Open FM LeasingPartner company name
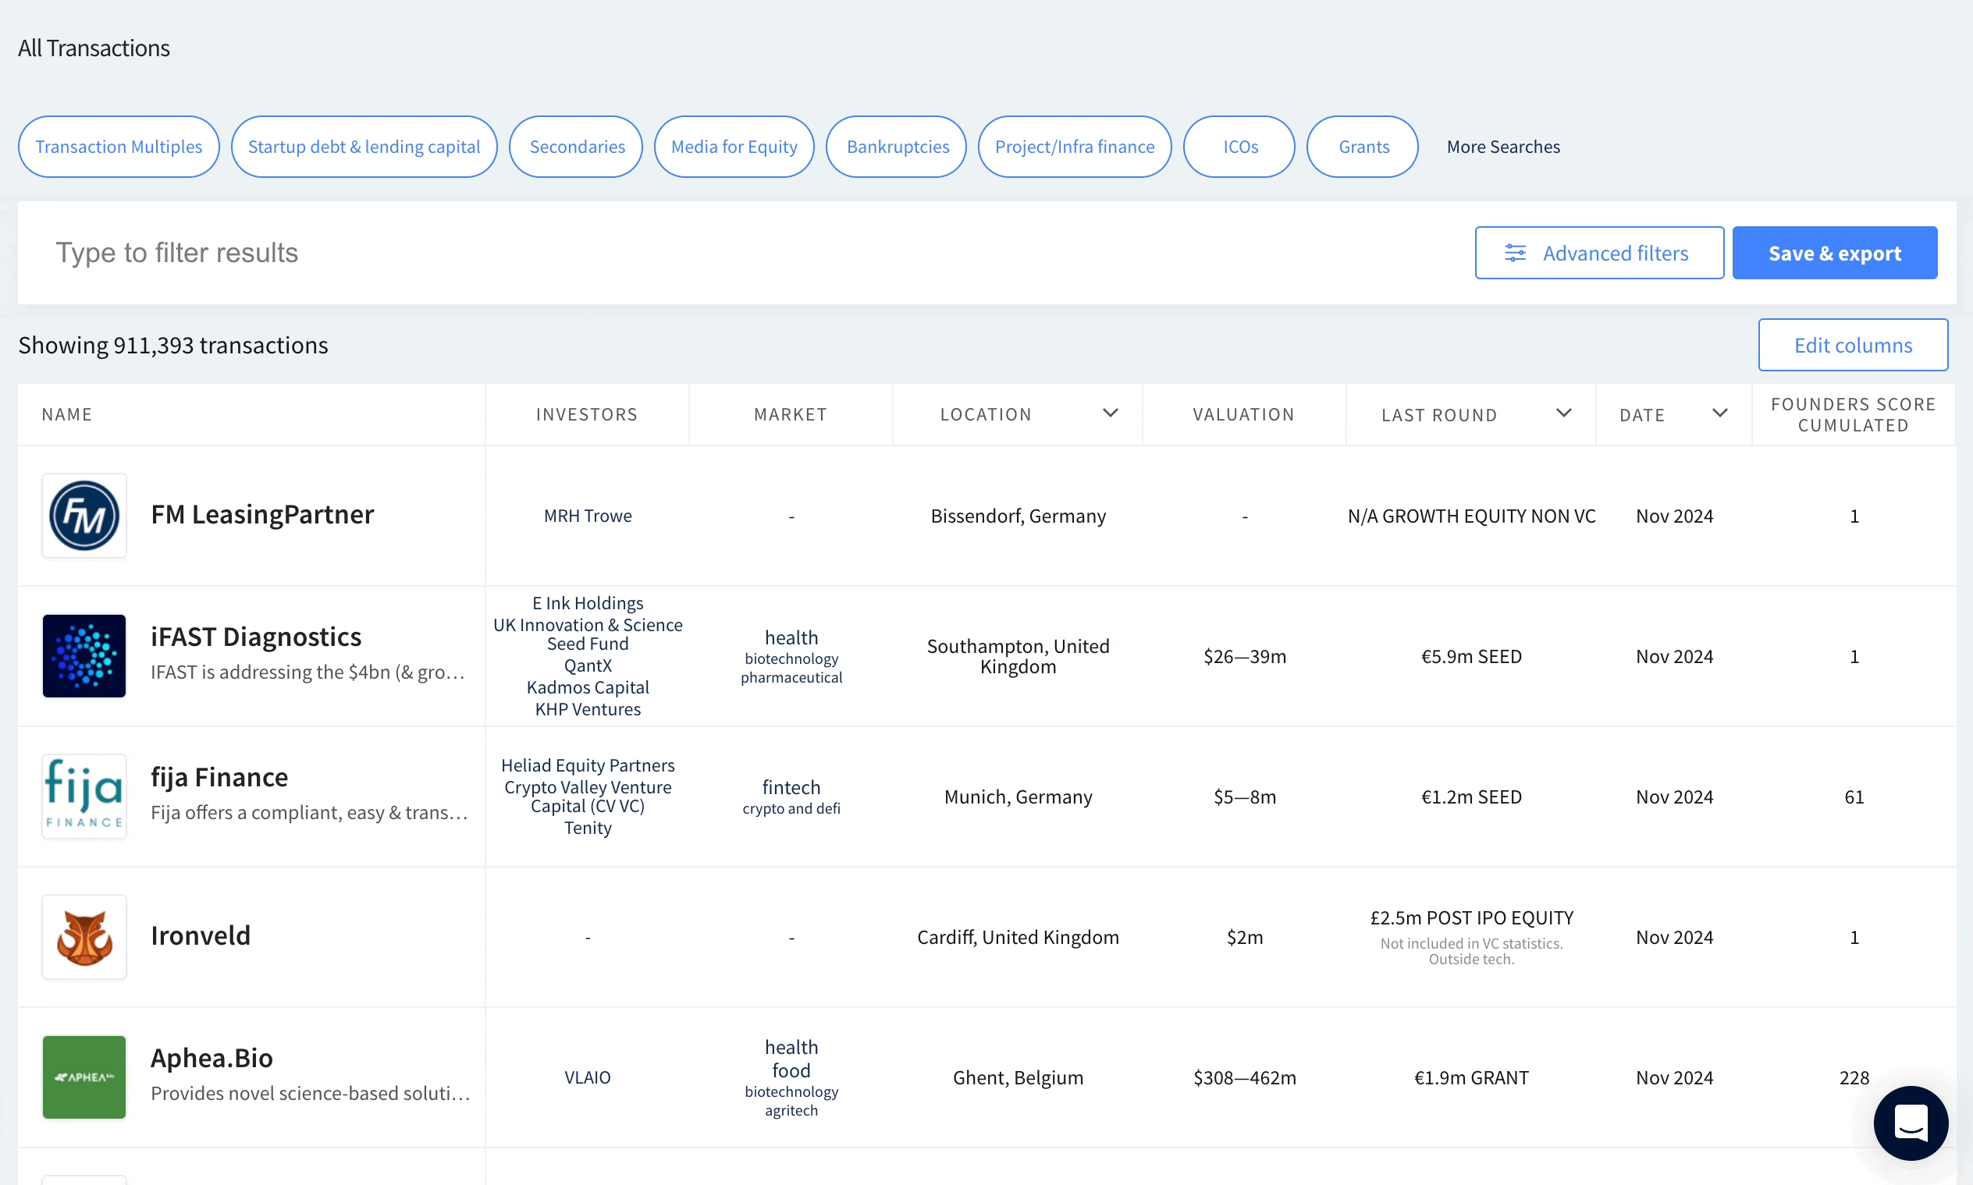The width and height of the screenshot is (1973, 1185). (x=262, y=514)
